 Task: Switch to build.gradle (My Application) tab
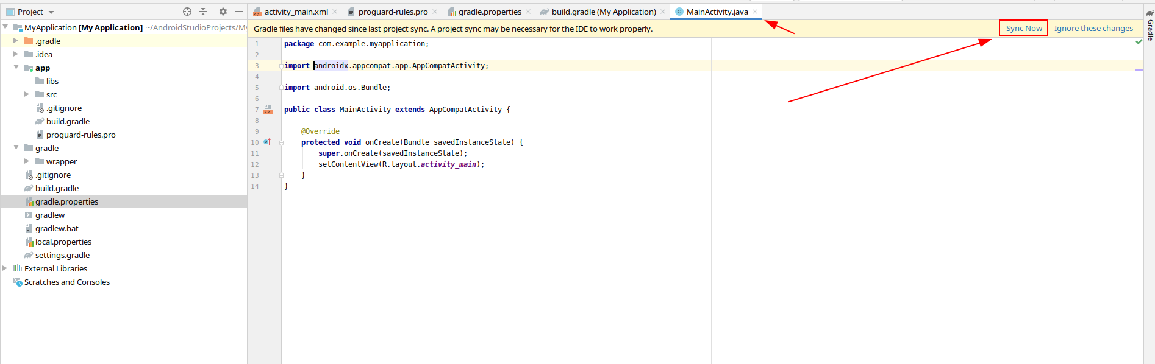click(603, 12)
